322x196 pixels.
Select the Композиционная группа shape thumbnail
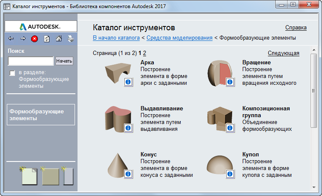tap(219, 119)
